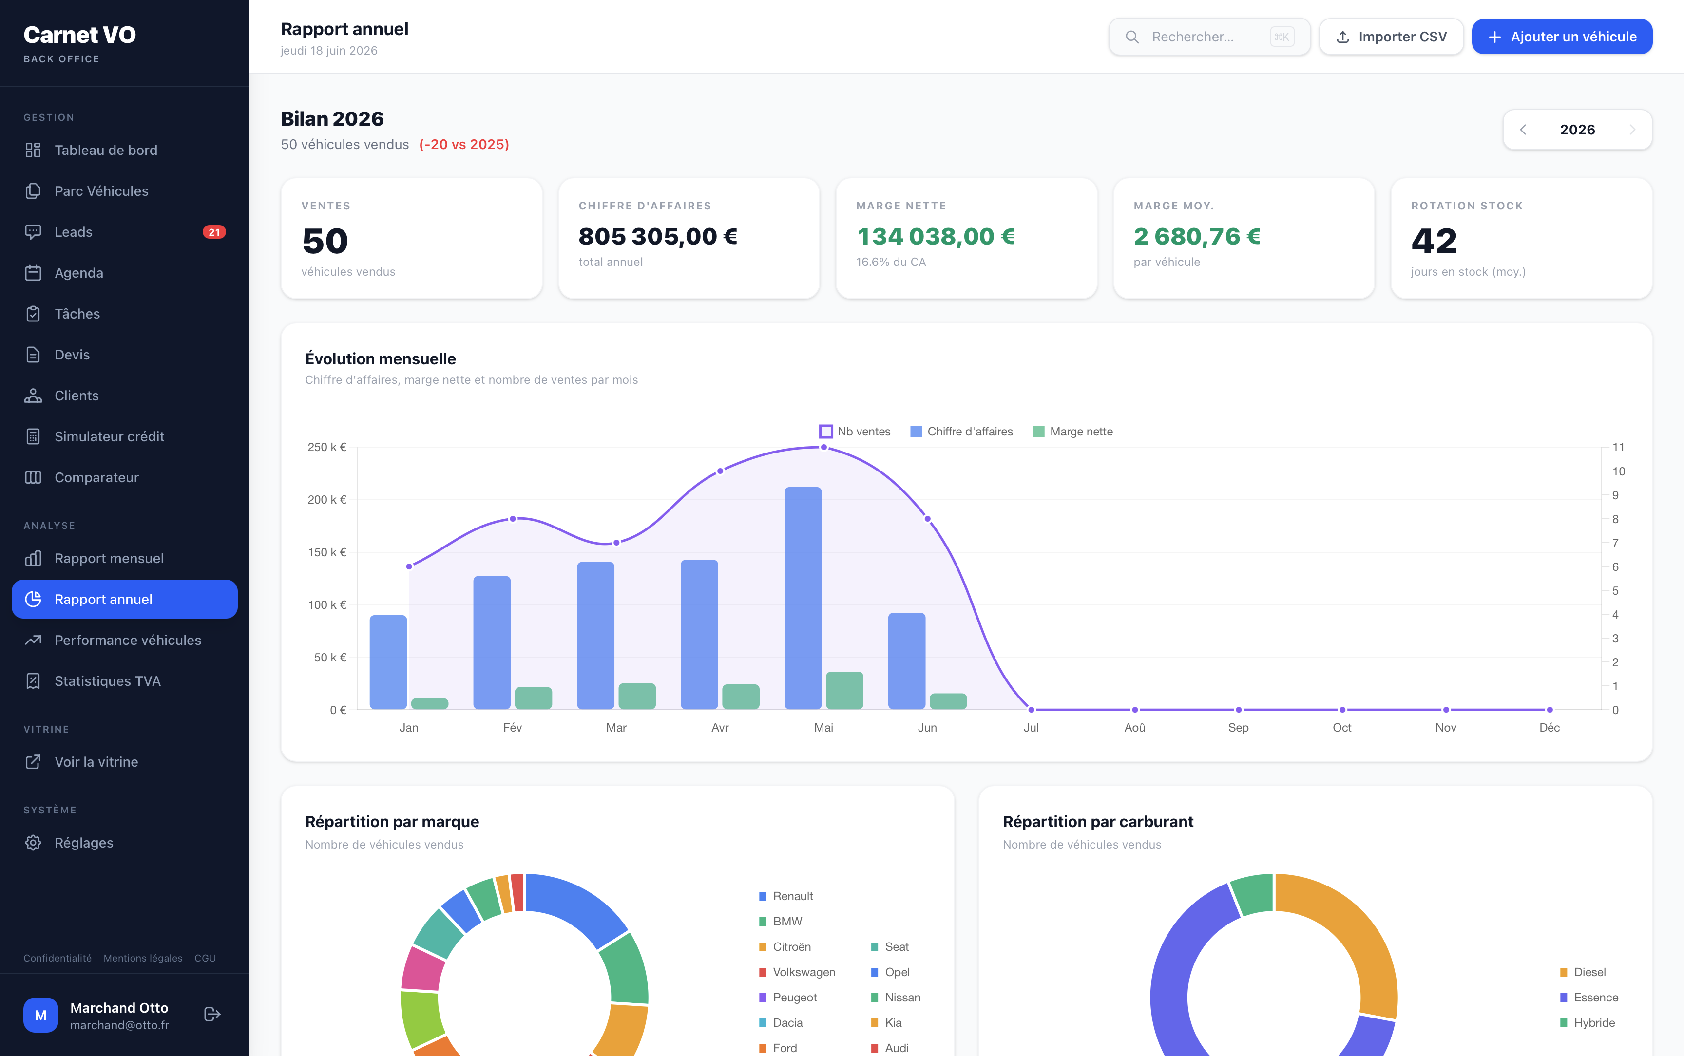Click the Voir la vitrine external link icon

pos(33,762)
